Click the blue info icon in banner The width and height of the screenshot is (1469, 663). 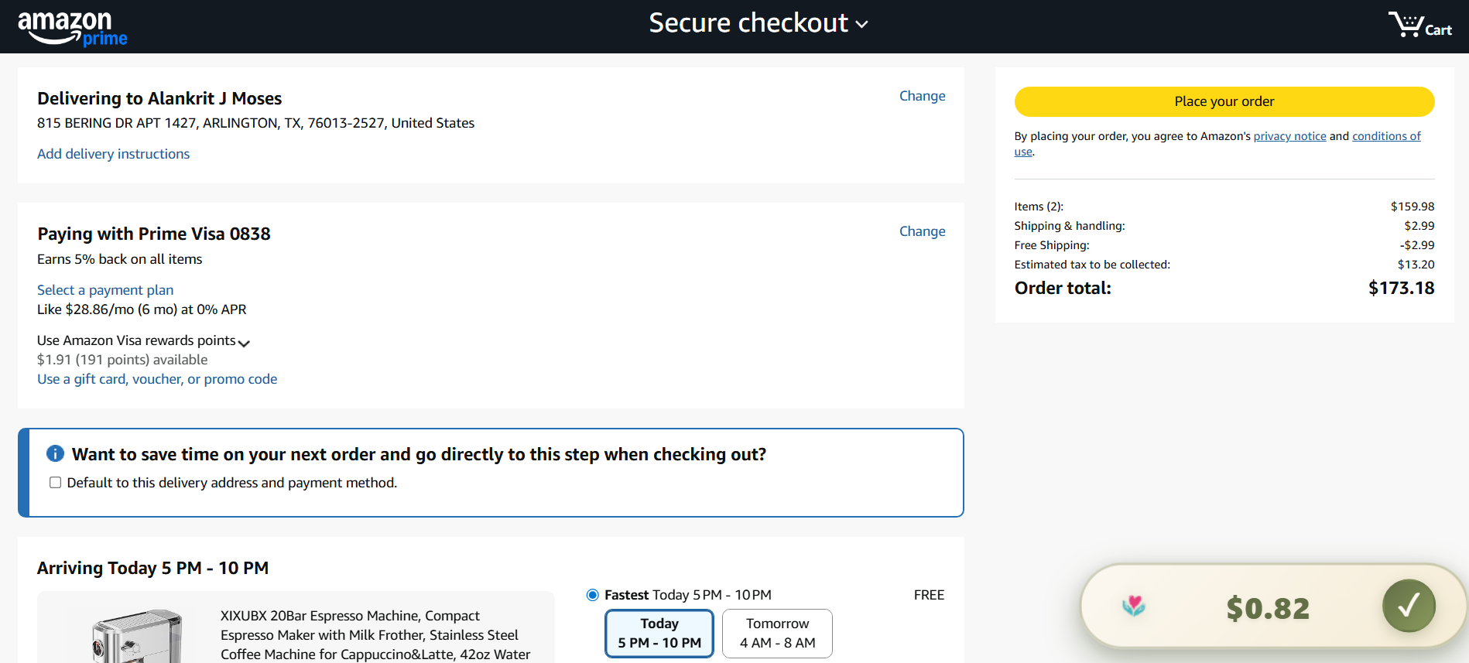(55, 454)
